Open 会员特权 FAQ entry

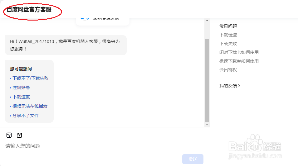pos(228,70)
